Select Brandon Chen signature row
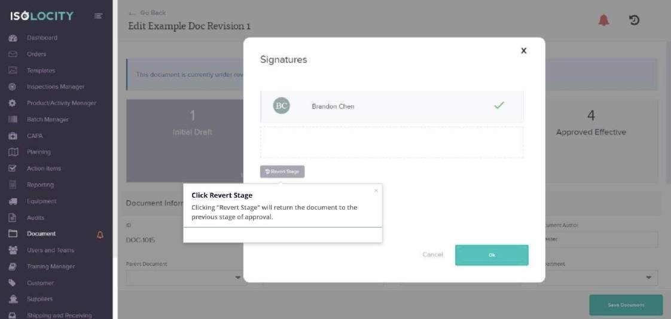Viewport: 671px width, 319px height. tap(392, 106)
